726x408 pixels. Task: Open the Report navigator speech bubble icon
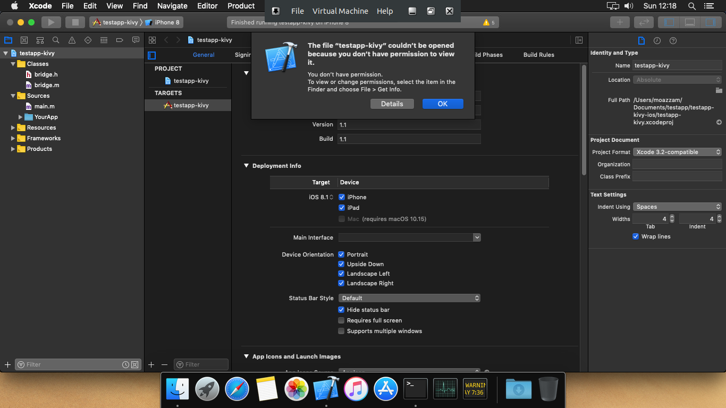click(x=136, y=40)
